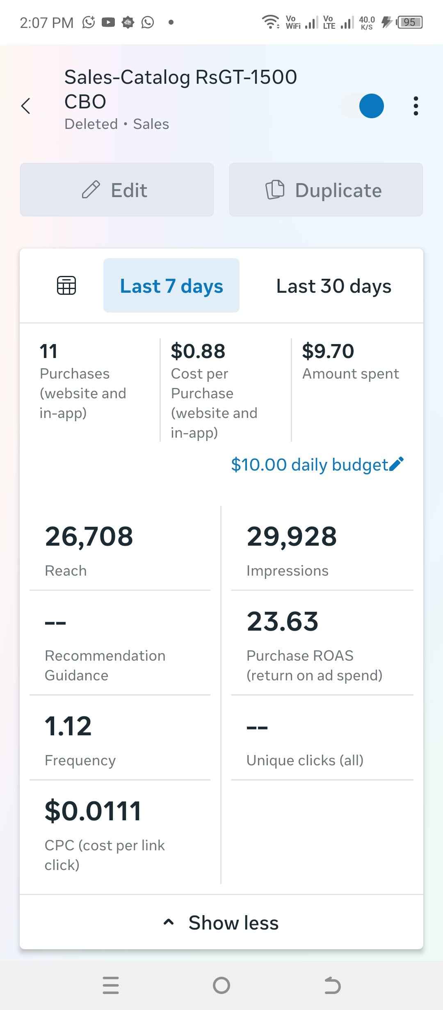
Task: Toggle the campaign on/off switch
Action: coord(362,106)
